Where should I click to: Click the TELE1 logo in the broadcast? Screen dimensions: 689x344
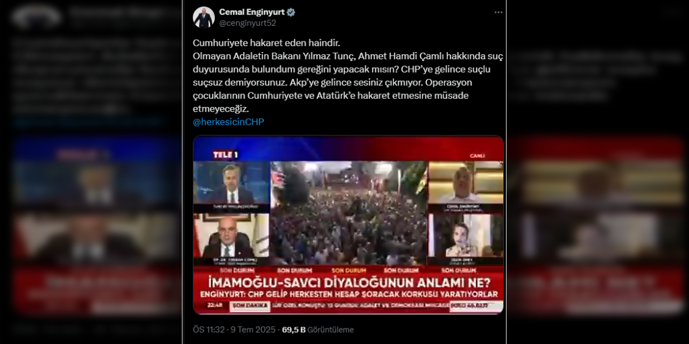click(x=226, y=154)
